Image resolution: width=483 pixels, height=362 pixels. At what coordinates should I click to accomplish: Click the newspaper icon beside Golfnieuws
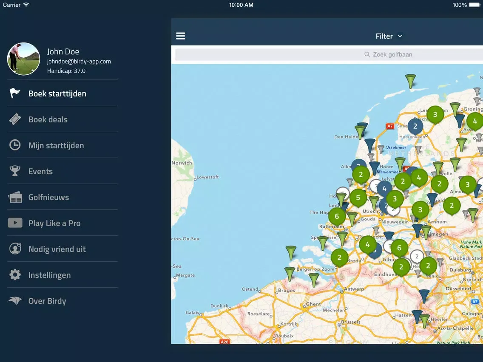click(15, 197)
